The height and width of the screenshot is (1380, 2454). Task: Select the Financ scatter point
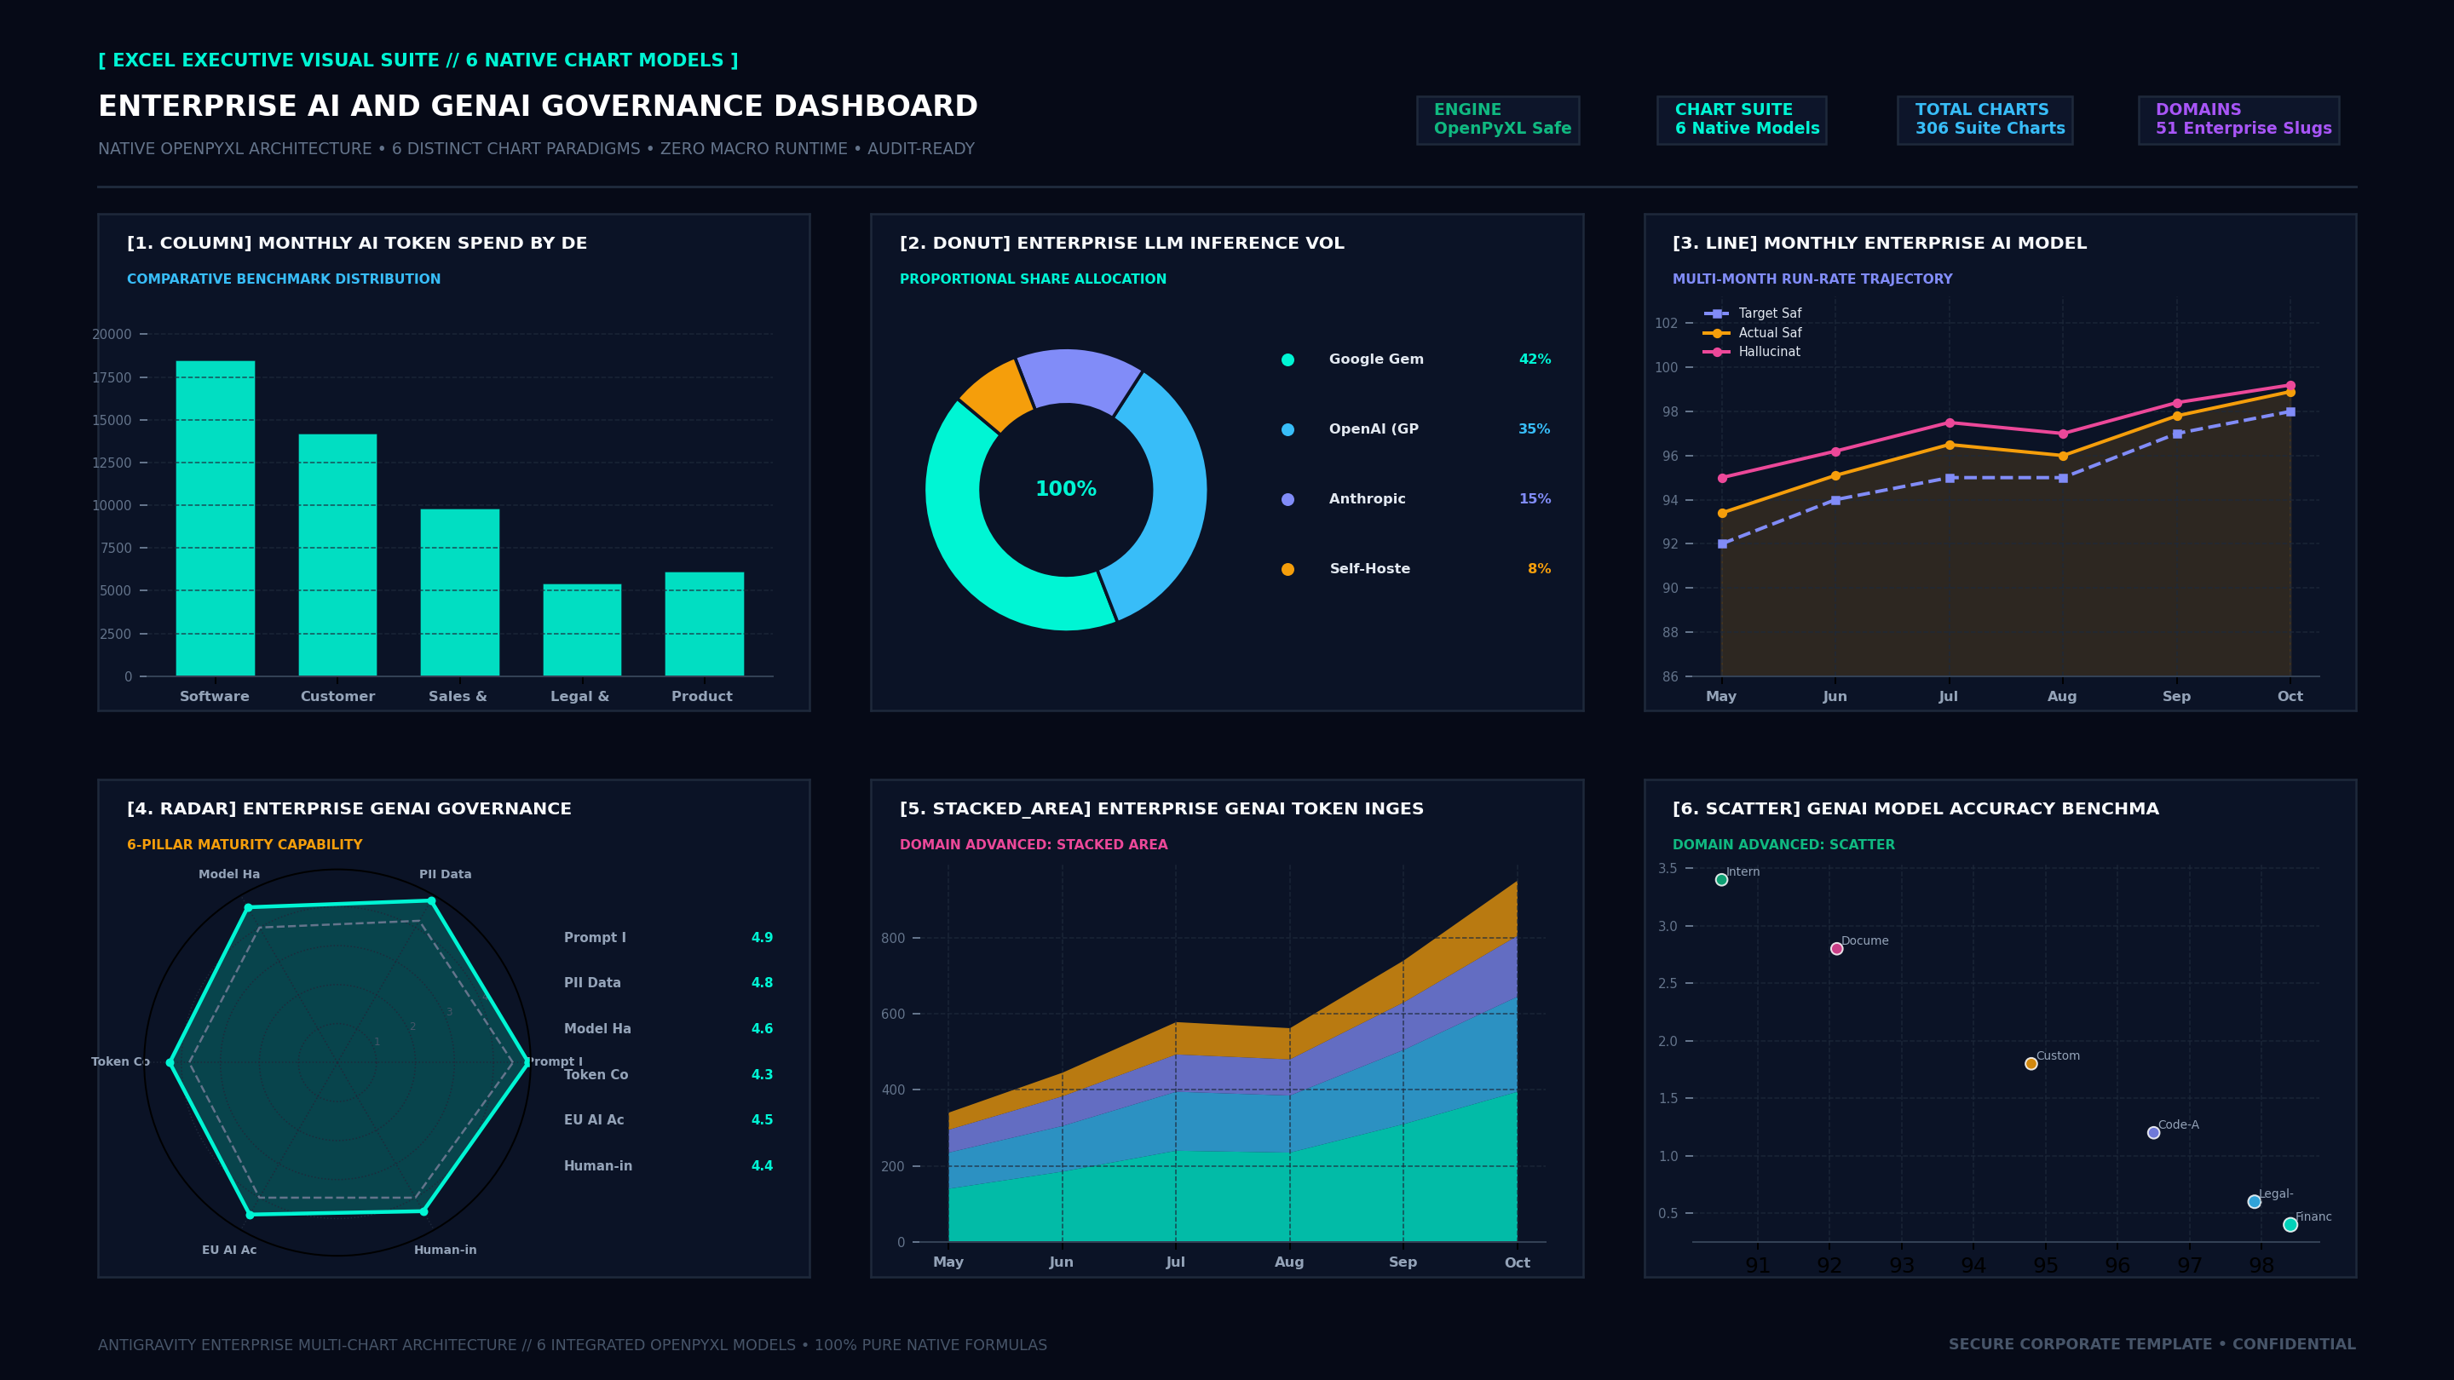click(x=2290, y=1225)
